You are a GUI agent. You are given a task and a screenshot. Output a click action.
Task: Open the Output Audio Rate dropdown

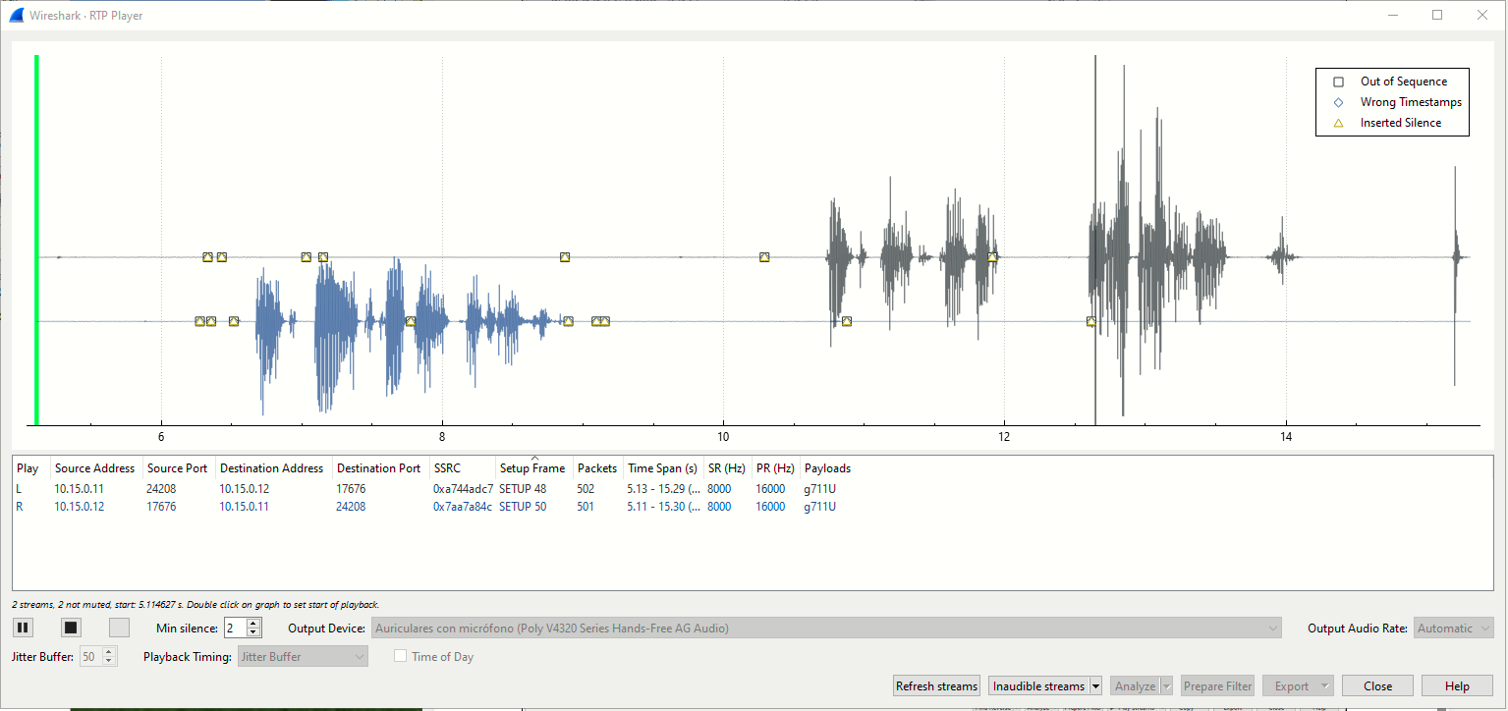(1454, 629)
